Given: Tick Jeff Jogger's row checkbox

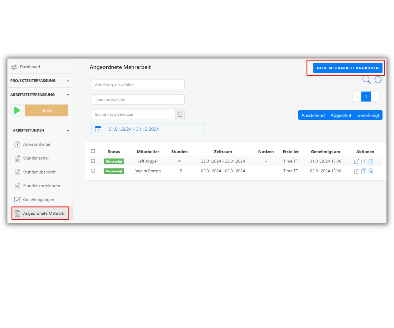Looking at the screenshot, I should tap(93, 161).
